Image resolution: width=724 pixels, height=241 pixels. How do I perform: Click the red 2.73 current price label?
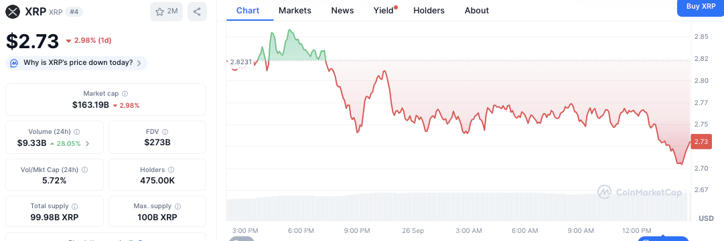701,142
